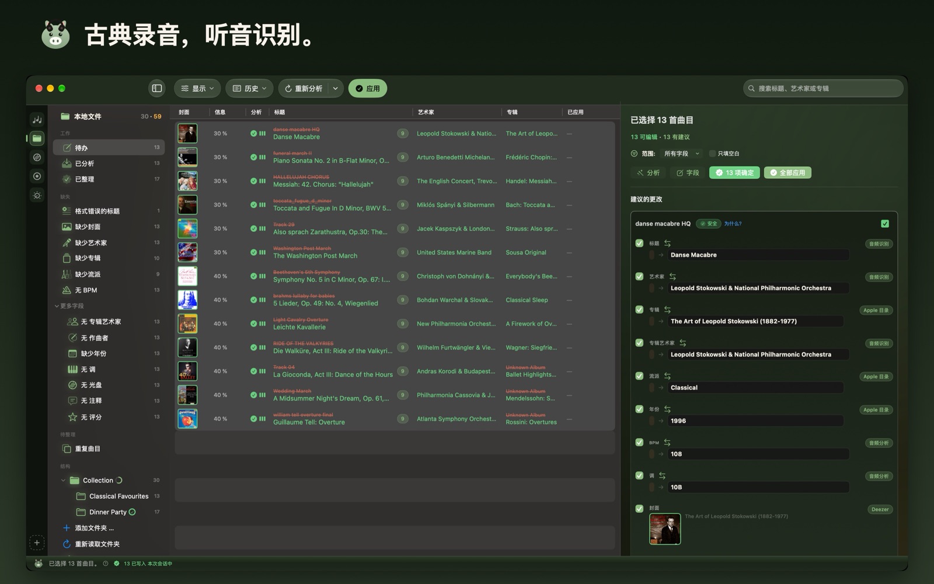Toggle the 标题 field checkbox
934x584 pixels.
639,243
